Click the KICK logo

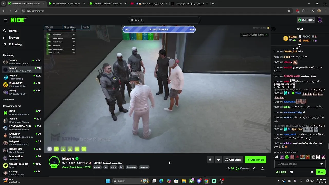point(19,20)
